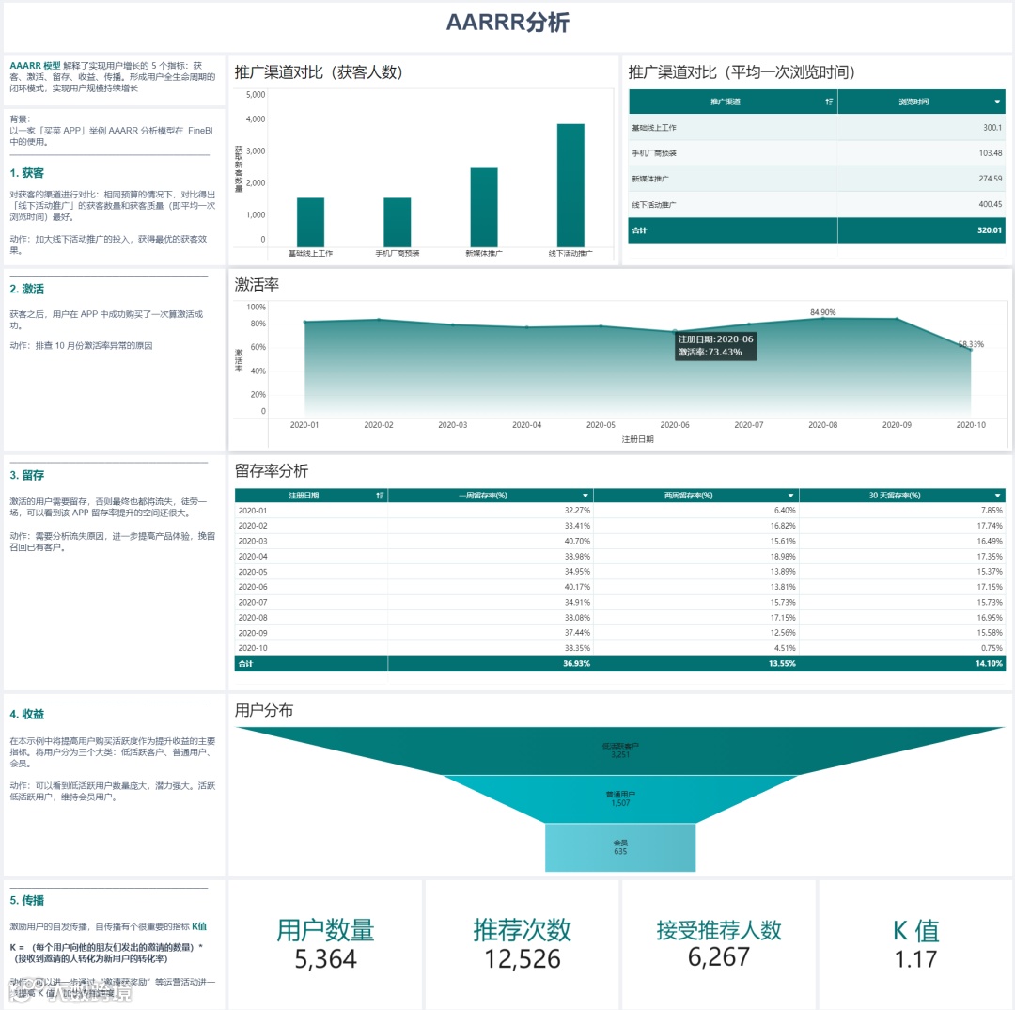Click the sort icon in 推广渠道 header

(x=829, y=102)
